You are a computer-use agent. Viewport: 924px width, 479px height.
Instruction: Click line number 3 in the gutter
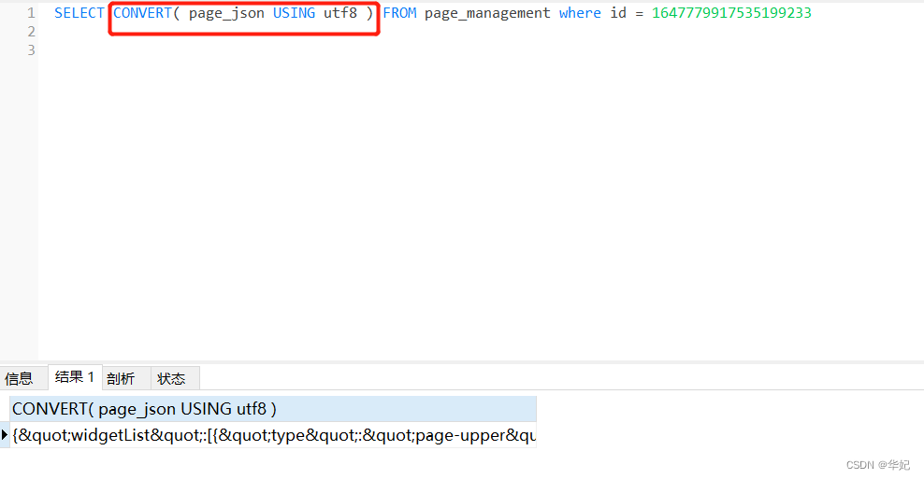click(31, 50)
